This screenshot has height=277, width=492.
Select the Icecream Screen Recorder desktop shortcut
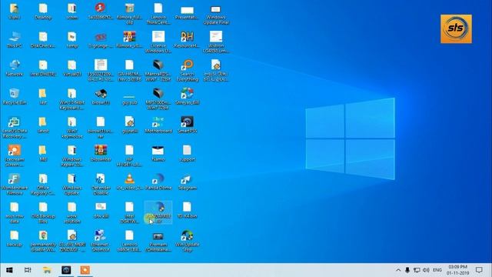(14, 155)
